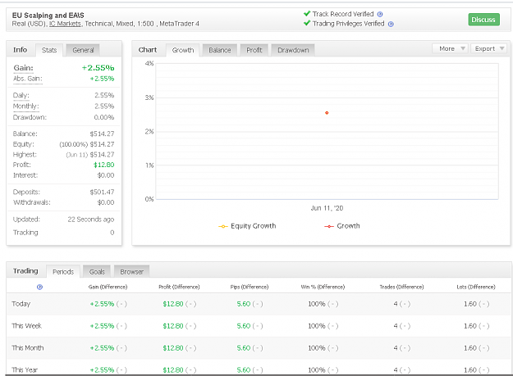
Task: Click the Trading Privileges Verified checkmark
Action: point(306,23)
